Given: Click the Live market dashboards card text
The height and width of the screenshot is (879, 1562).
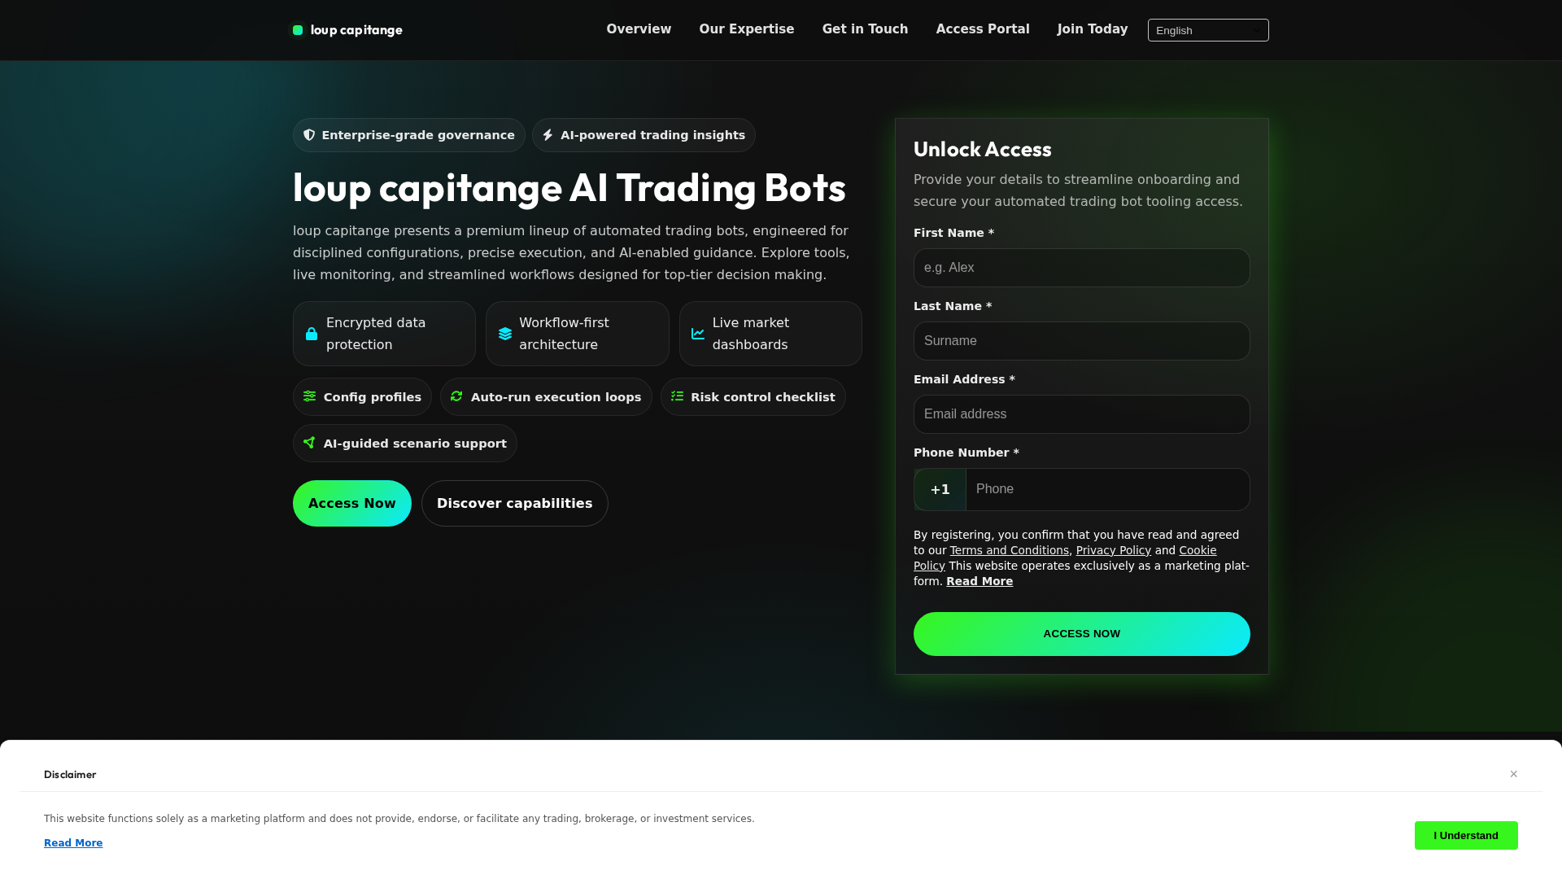Looking at the screenshot, I should [751, 334].
